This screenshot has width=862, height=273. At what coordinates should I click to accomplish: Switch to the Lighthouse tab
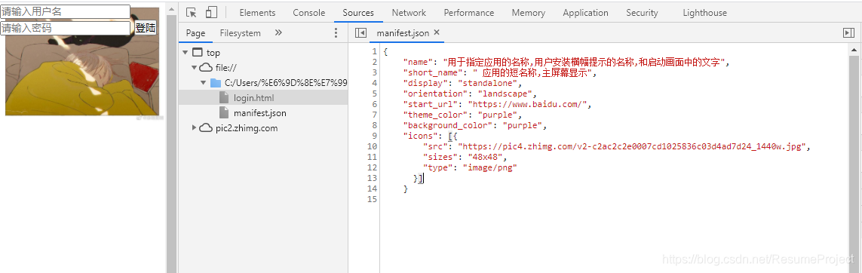[x=705, y=13]
